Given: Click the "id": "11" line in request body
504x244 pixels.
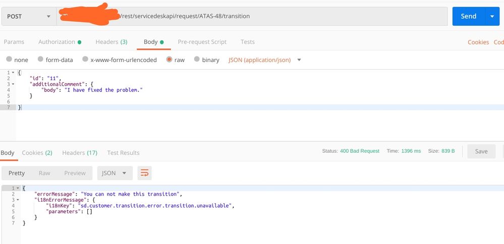Looking at the screenshot, I should coord(45,78).
